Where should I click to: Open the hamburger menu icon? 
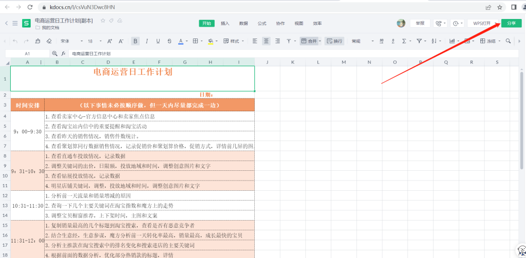tap(15, 23)
